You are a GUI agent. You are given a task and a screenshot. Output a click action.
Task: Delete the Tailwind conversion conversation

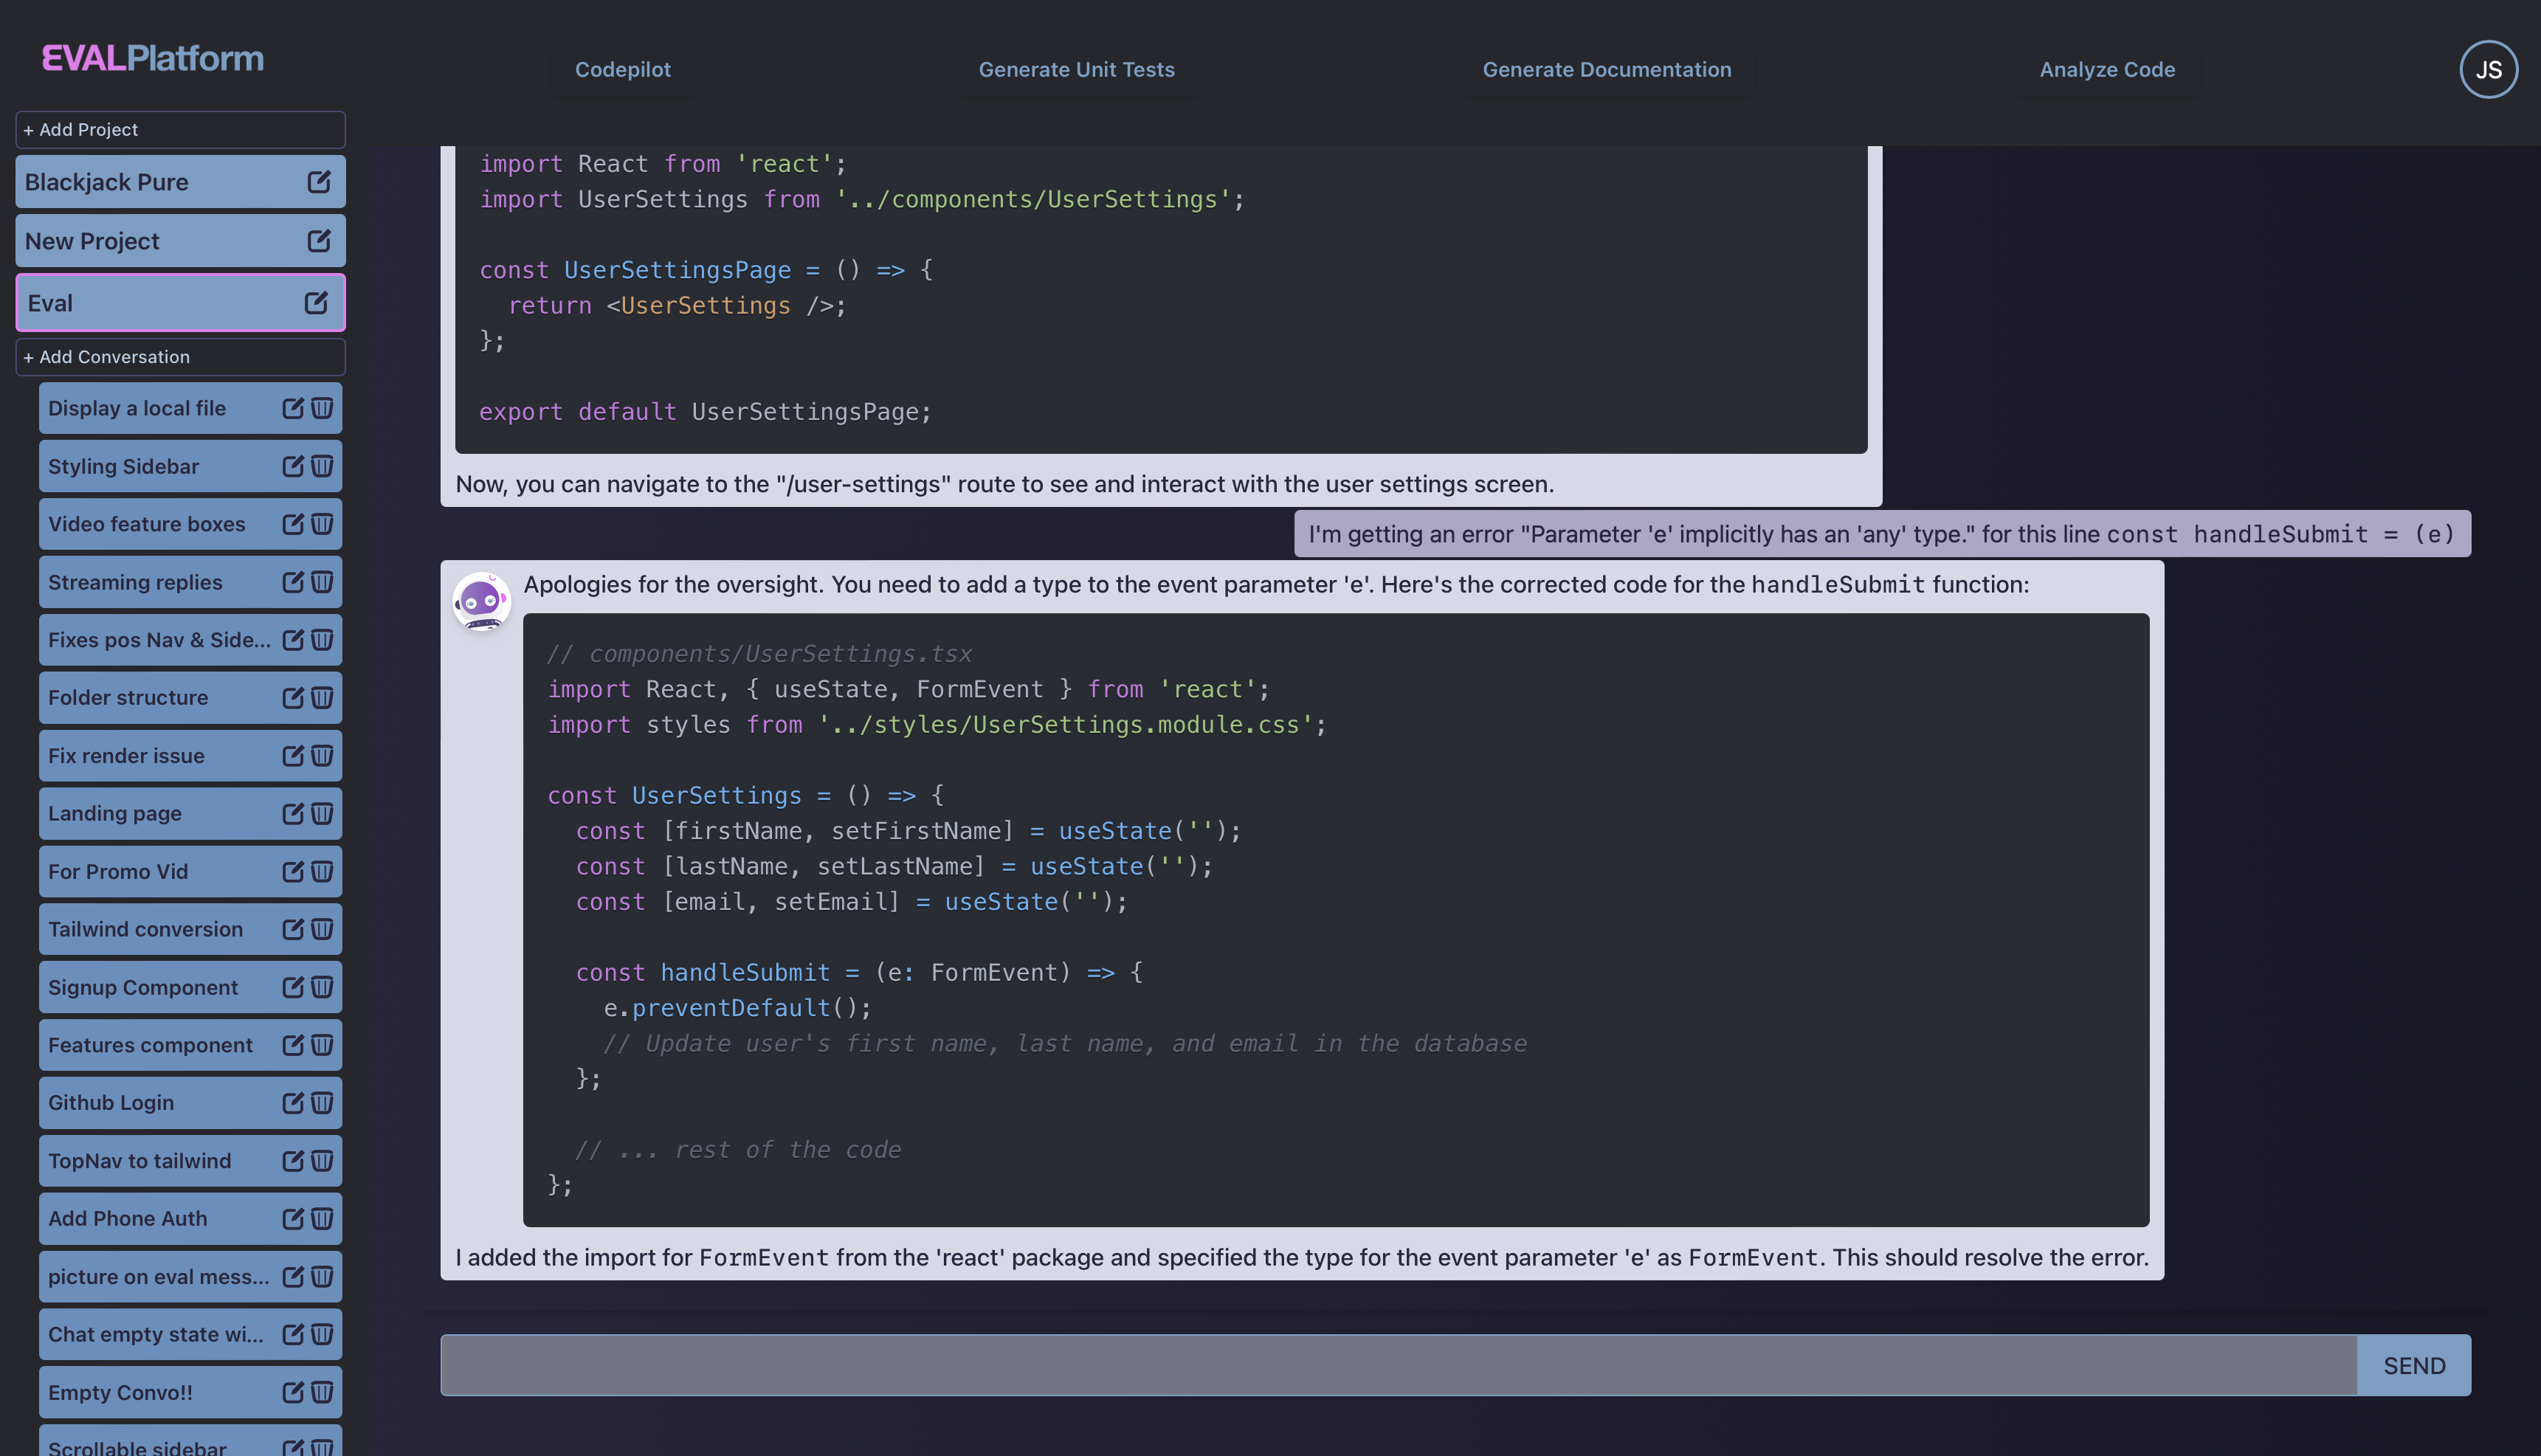(322, 929)
